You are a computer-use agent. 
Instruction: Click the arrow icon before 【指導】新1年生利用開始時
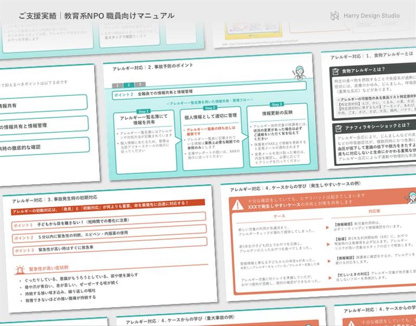click(x=328, y=244)
